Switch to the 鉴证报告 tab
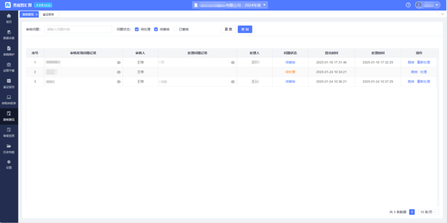The image size is (447, 223). 49,14
